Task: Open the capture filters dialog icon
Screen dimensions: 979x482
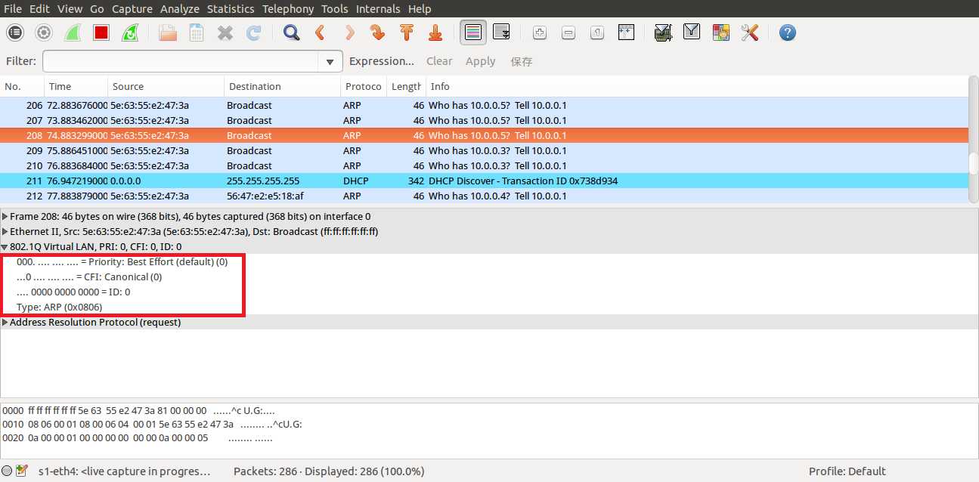Action: [663, 32]
